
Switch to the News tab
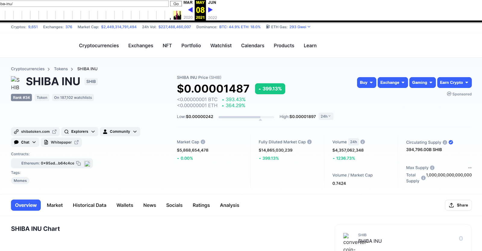click(150, 205)
